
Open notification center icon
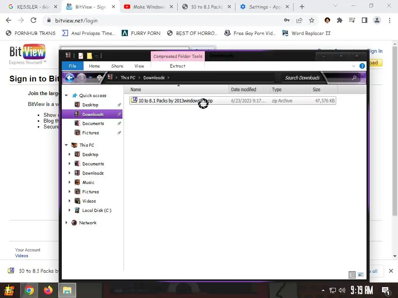(386, 291)
